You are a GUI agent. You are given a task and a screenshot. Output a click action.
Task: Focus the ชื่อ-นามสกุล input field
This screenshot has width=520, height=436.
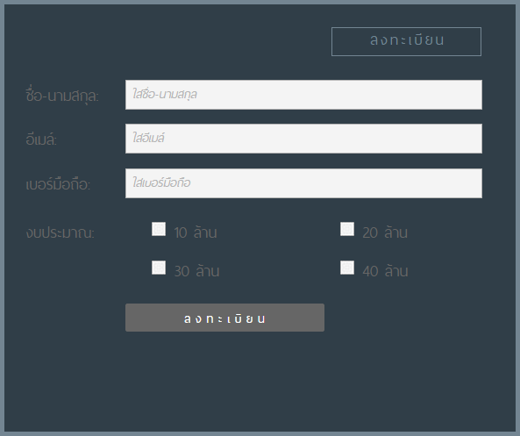click(303, 95)
